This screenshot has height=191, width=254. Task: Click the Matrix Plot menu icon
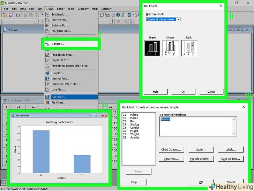(47, 20)
